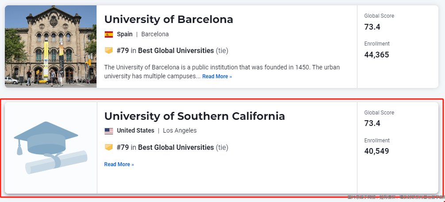Click the United States flag icon

(109, 131)
